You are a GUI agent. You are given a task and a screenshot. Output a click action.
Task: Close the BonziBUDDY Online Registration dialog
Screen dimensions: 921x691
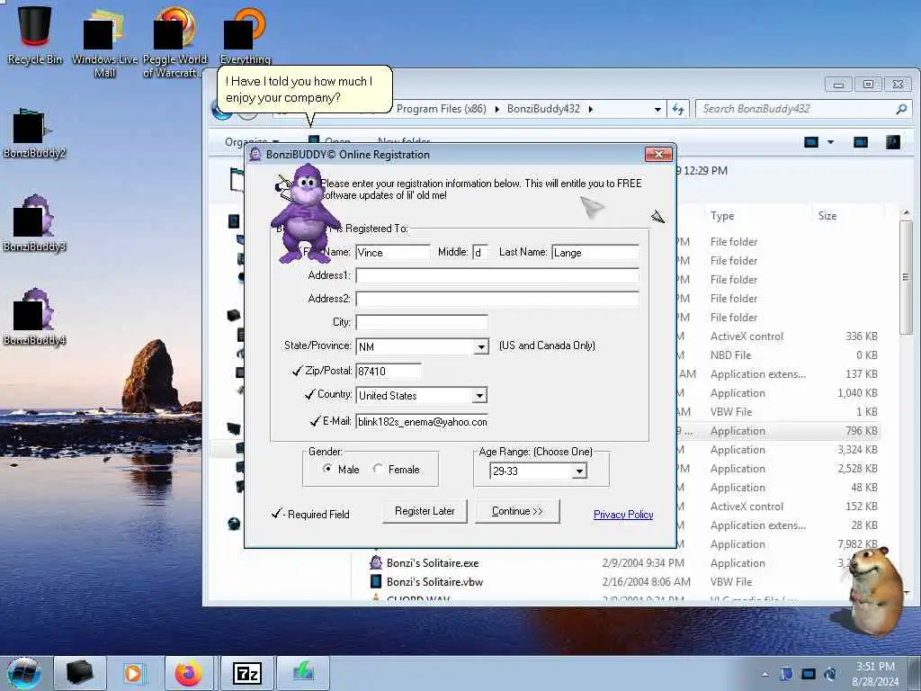tap(658, 155)
